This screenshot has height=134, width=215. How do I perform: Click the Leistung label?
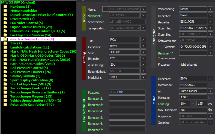pyautogui.click(x=164, y=104)
